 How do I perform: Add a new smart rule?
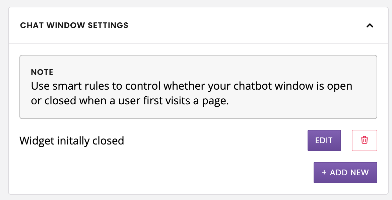click(345, 173)
